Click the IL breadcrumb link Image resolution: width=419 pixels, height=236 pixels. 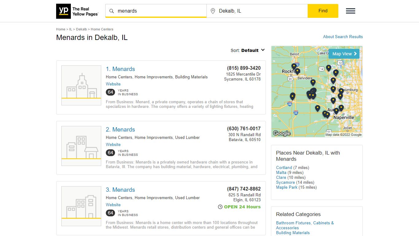point(71,29)
